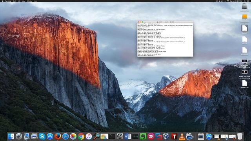
Task: Open Finder from the Dock
Action: (x=11, y=136)
